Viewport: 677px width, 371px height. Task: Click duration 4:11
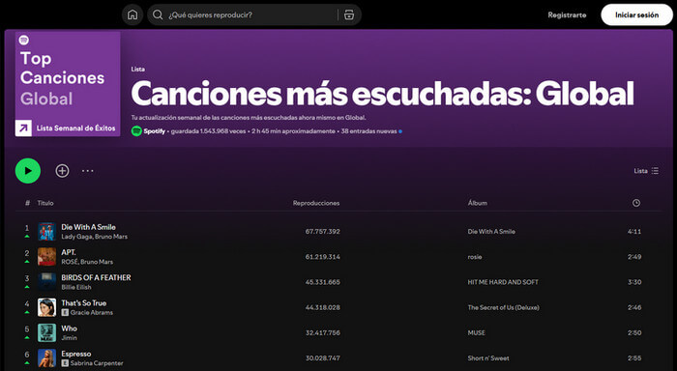634,232
